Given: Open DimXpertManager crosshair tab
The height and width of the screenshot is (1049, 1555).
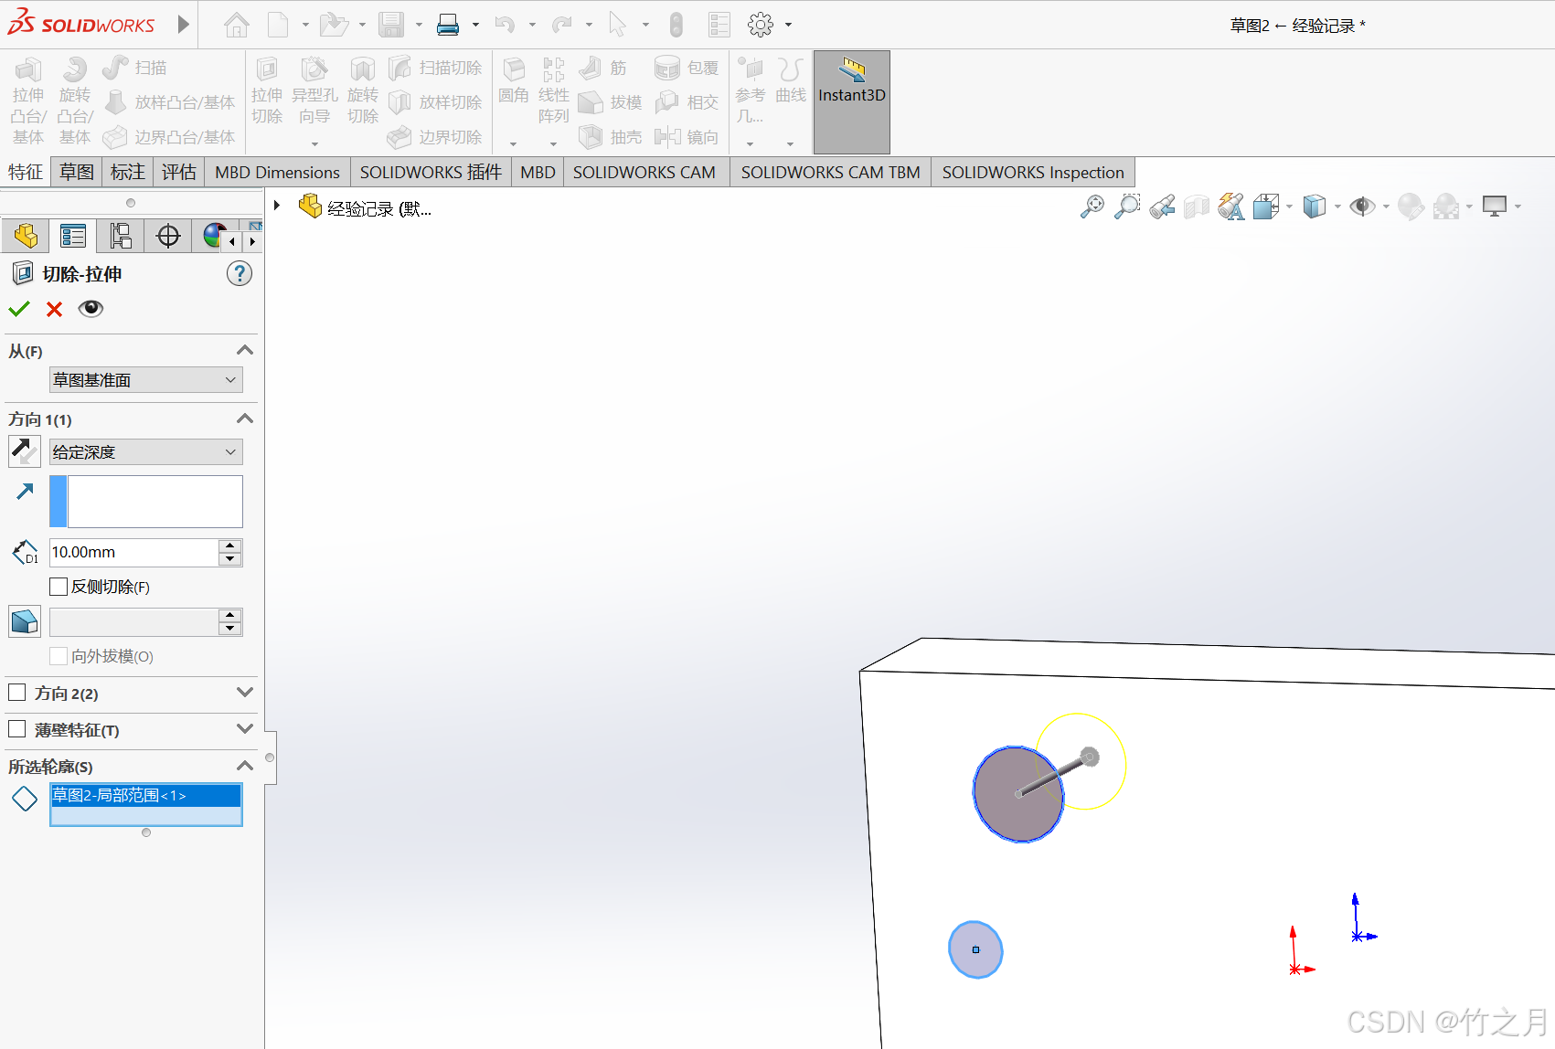Looking at the screenshot, I should (x=168, y=236).
